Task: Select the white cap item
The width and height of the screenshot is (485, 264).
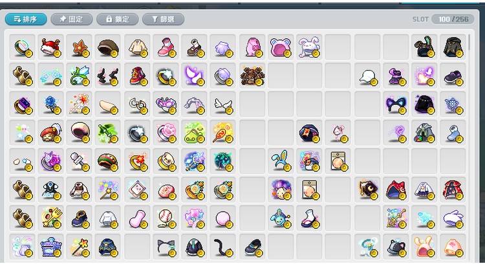Action: 367,76
